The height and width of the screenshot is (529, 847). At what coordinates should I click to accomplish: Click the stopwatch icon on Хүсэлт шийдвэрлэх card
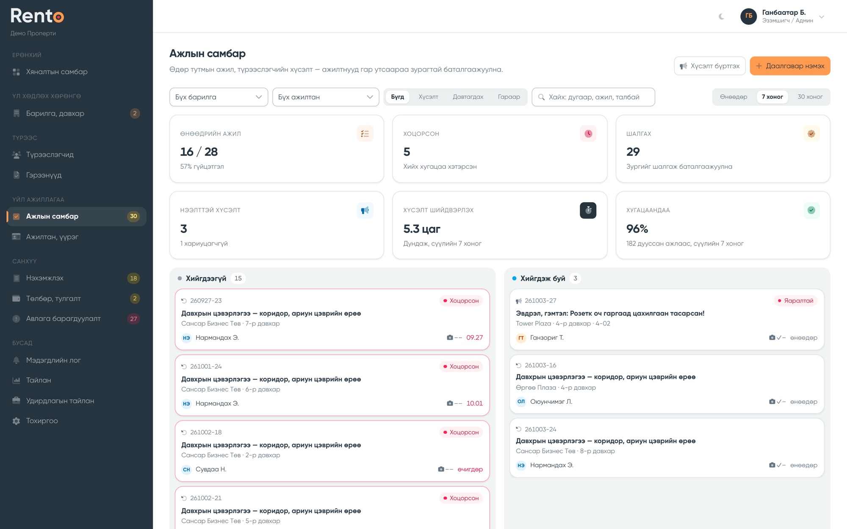(588, 210)
